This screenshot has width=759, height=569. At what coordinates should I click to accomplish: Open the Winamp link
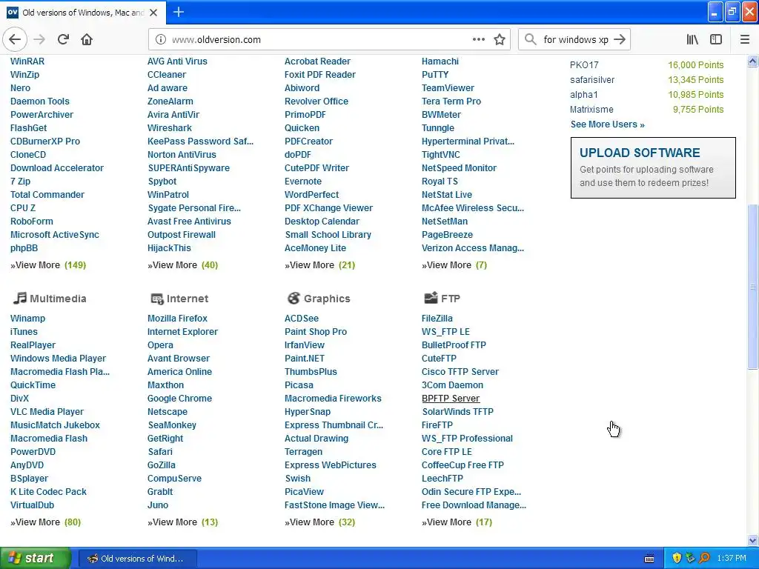coord(27,319)
